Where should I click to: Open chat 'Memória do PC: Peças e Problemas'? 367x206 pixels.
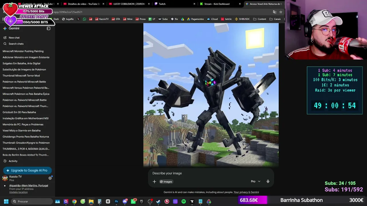[23, 124]
